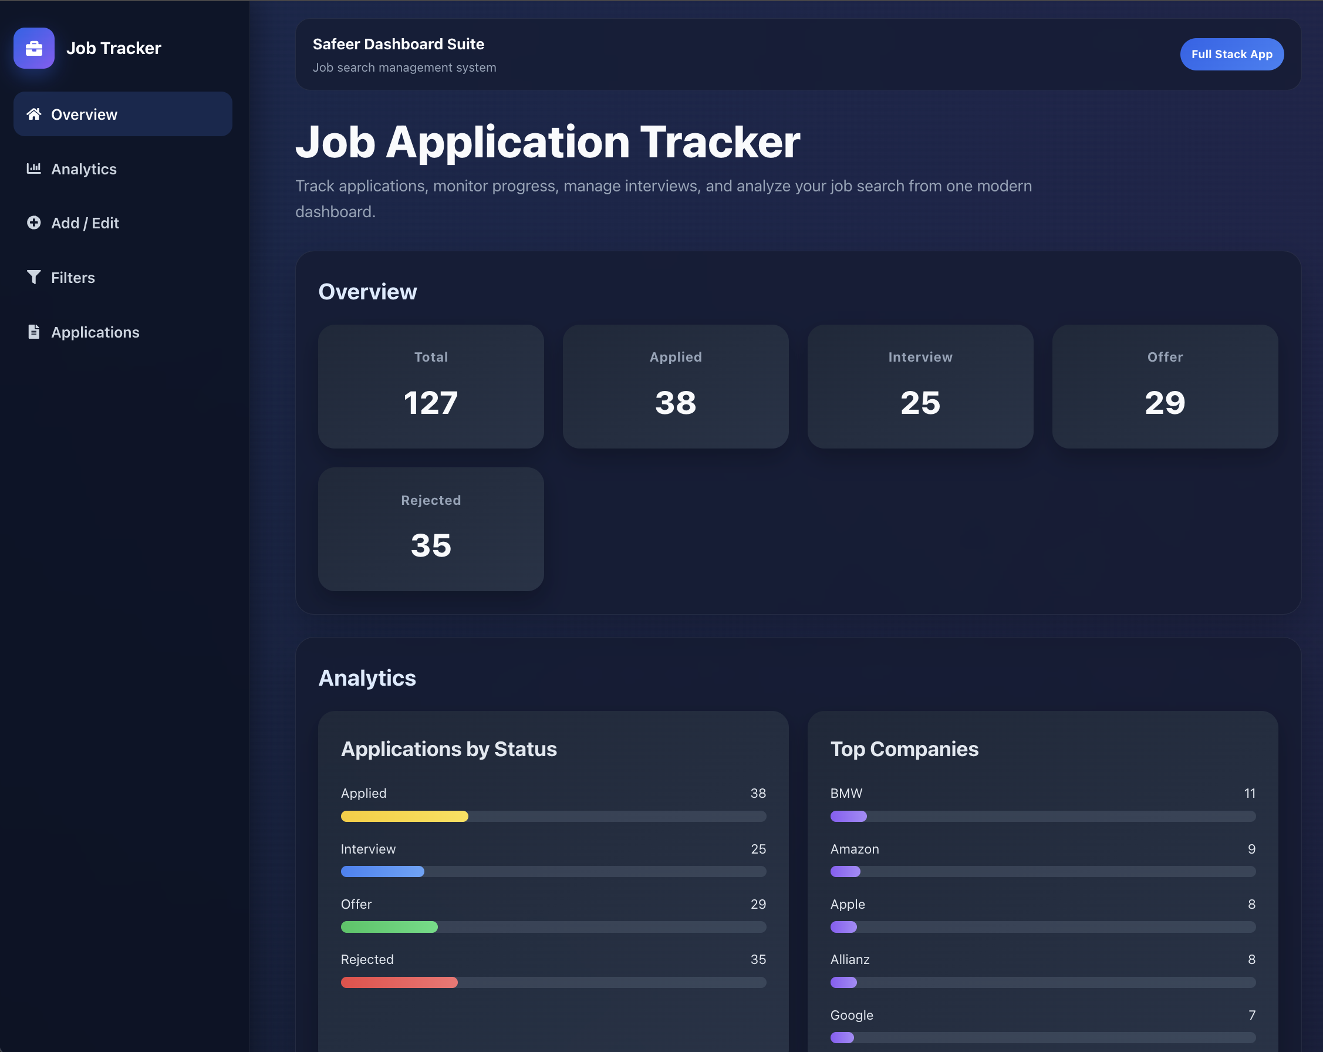
Task: Select Filters in the sidebar
Action: pyautogui.click(x=123, y=278)
